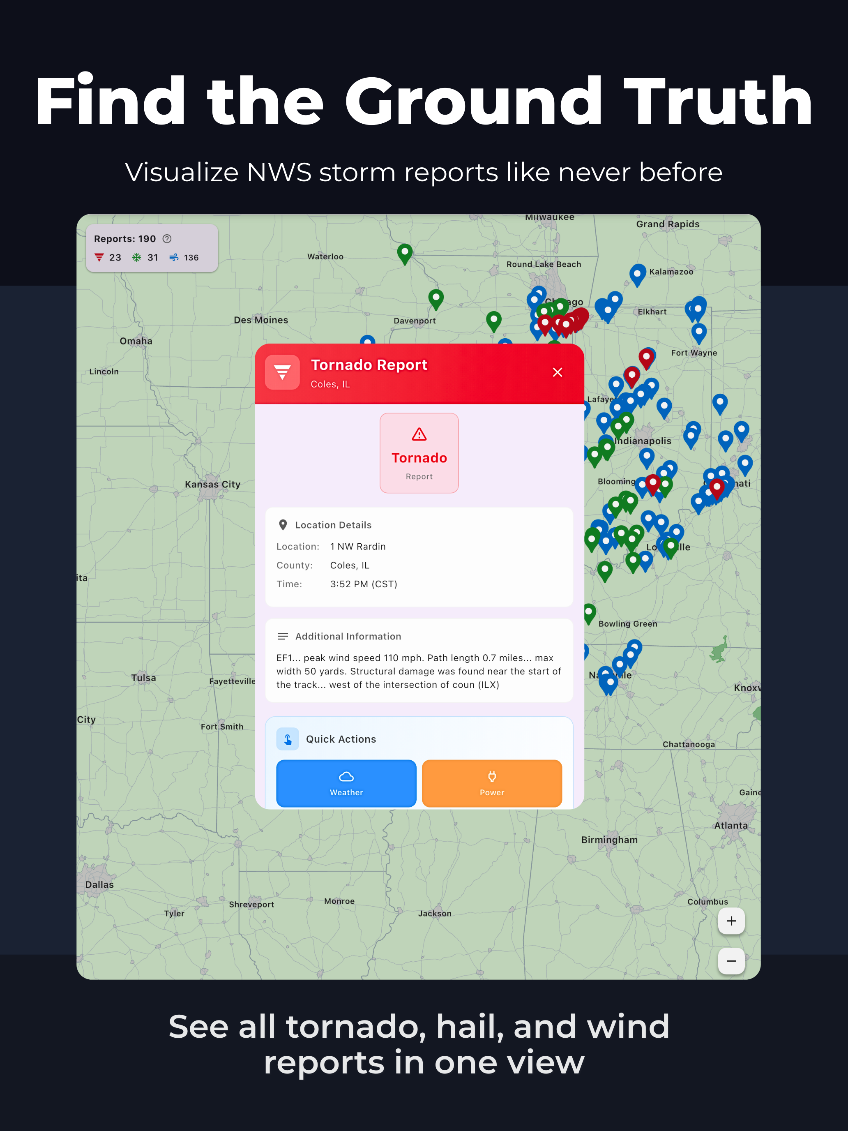
Task: Click '1 NW Rardin' location value
Action: point(358,547)
